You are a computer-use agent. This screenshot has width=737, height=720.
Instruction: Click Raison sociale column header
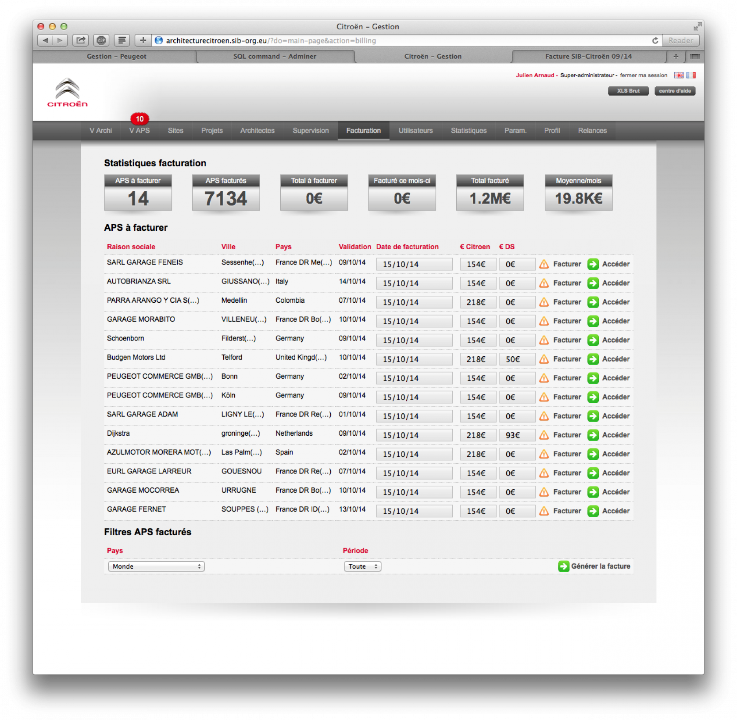pyautogui.click(x=131, y=247)
